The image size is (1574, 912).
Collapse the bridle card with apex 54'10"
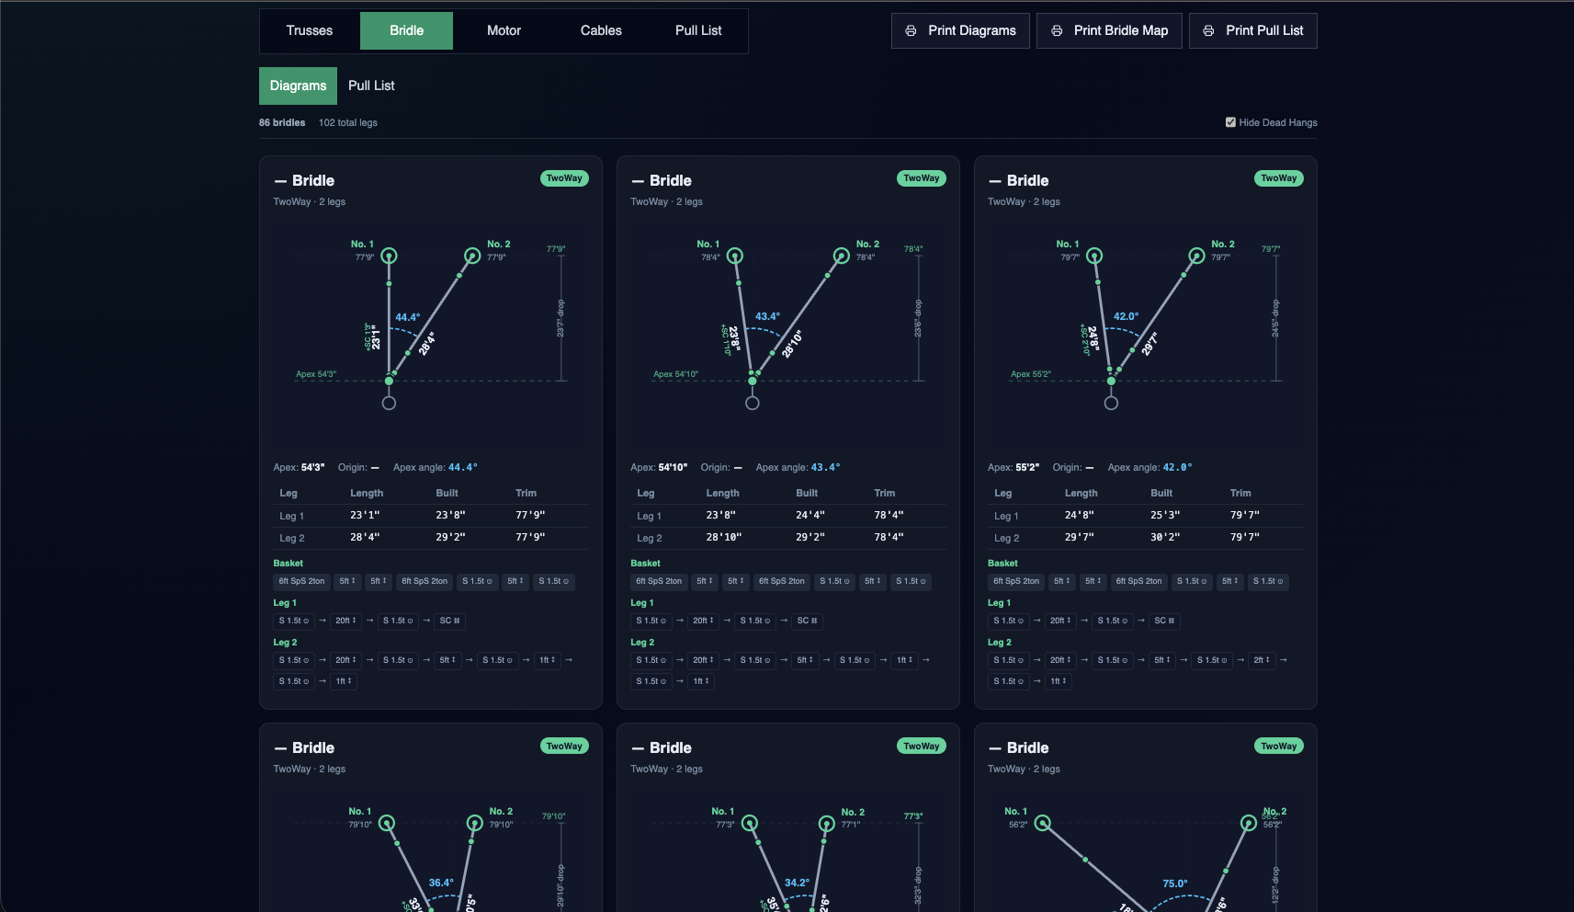pyautogui.click(x=638, y=181)
